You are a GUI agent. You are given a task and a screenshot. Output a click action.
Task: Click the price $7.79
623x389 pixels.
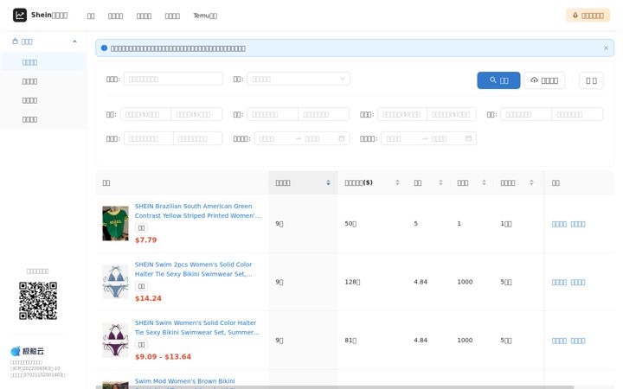pyautogui.click(x=146, y=239)
